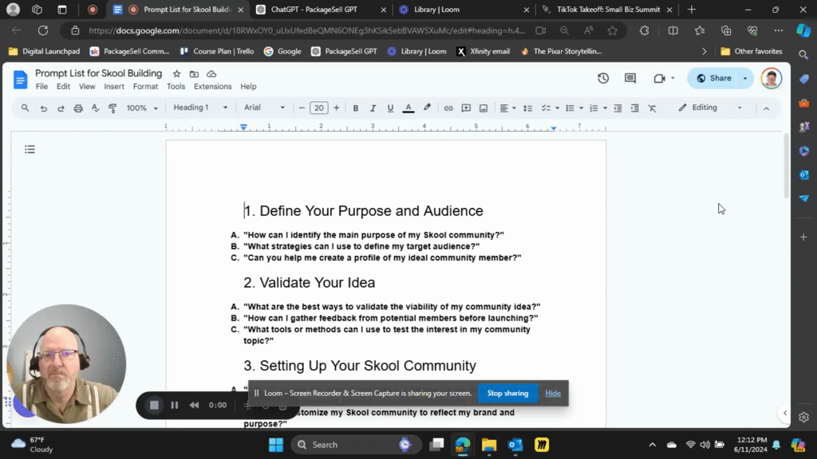Screen dimensions: 817x459
Task: Toggle italic formatting
Action: pos(373,107)
